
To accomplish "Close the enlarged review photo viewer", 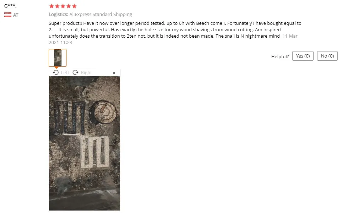I will coord(114,73).
